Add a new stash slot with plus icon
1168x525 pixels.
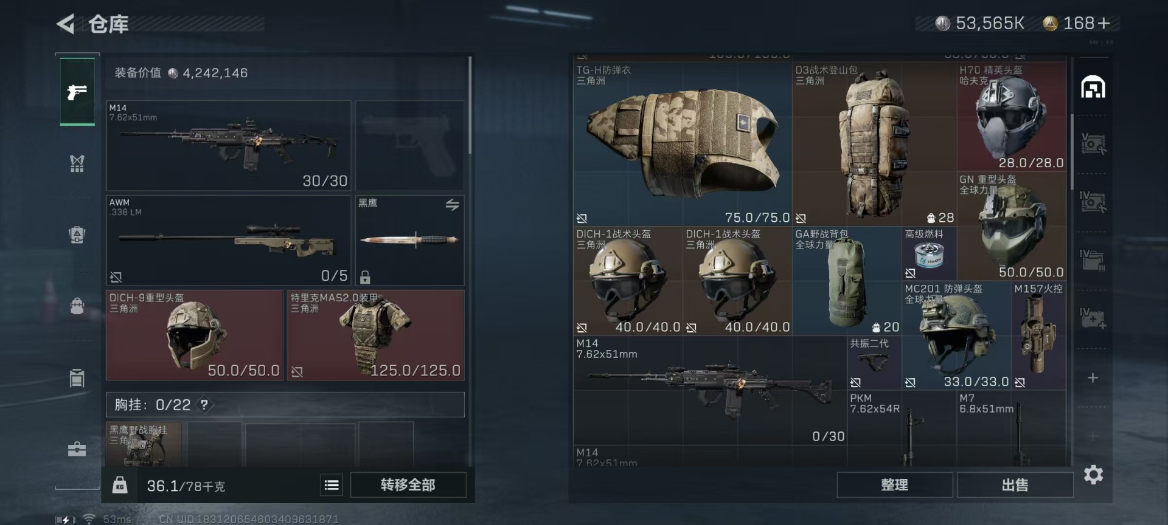[x=1093, y=378]
